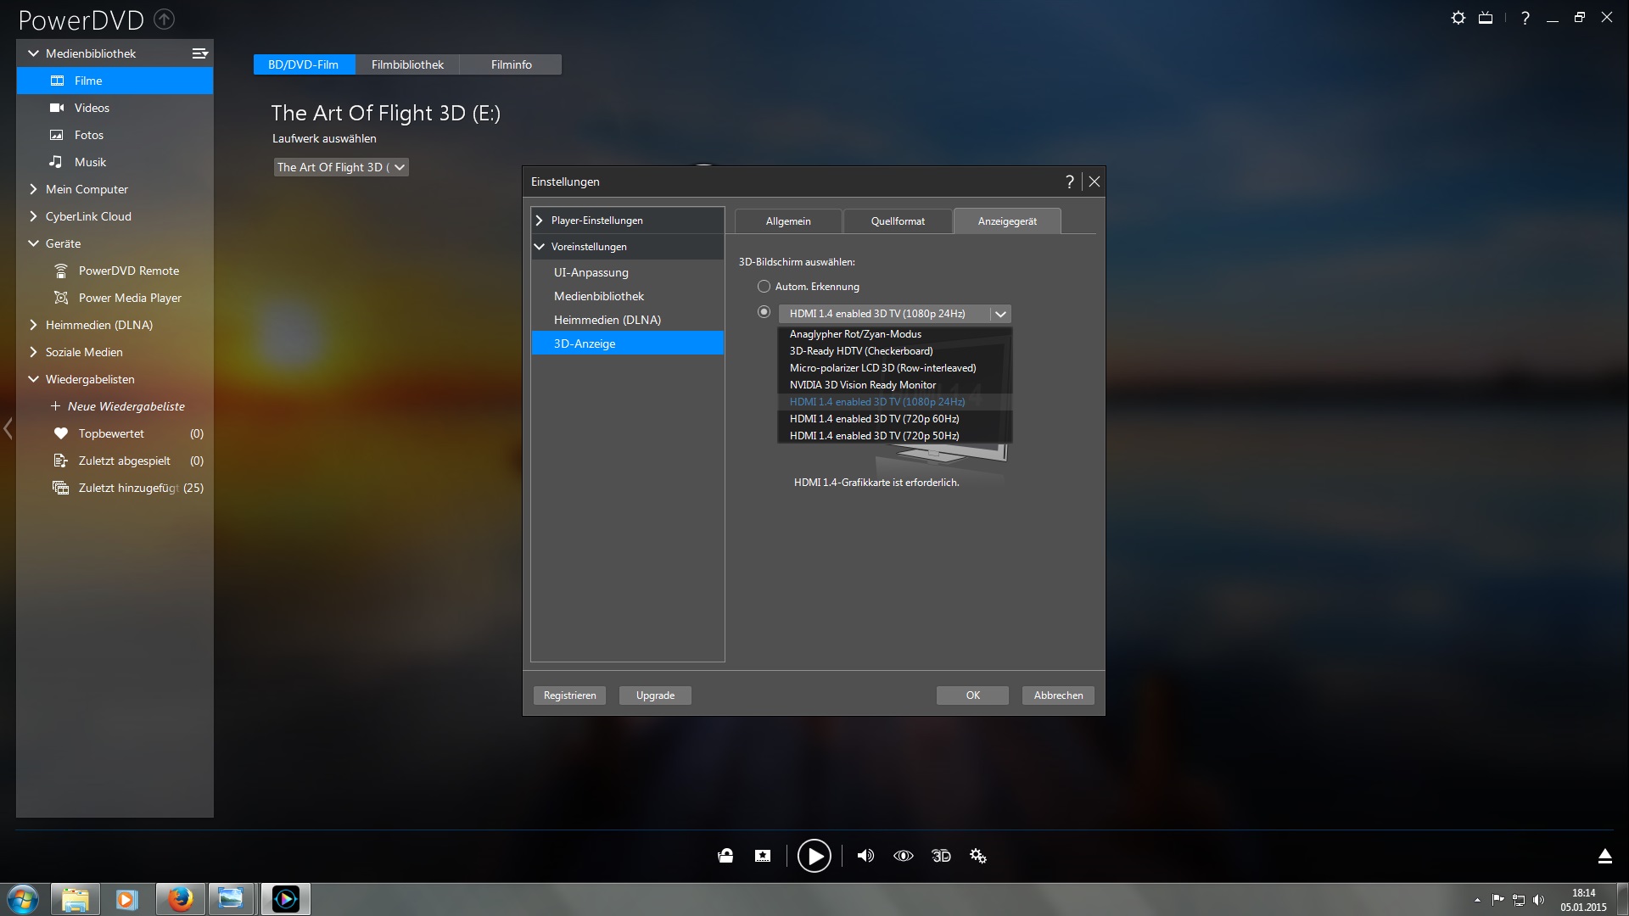Switch to TV mode icon in title bar
This screenshot has width=1629, height=916.
(x=1485, y=18)
